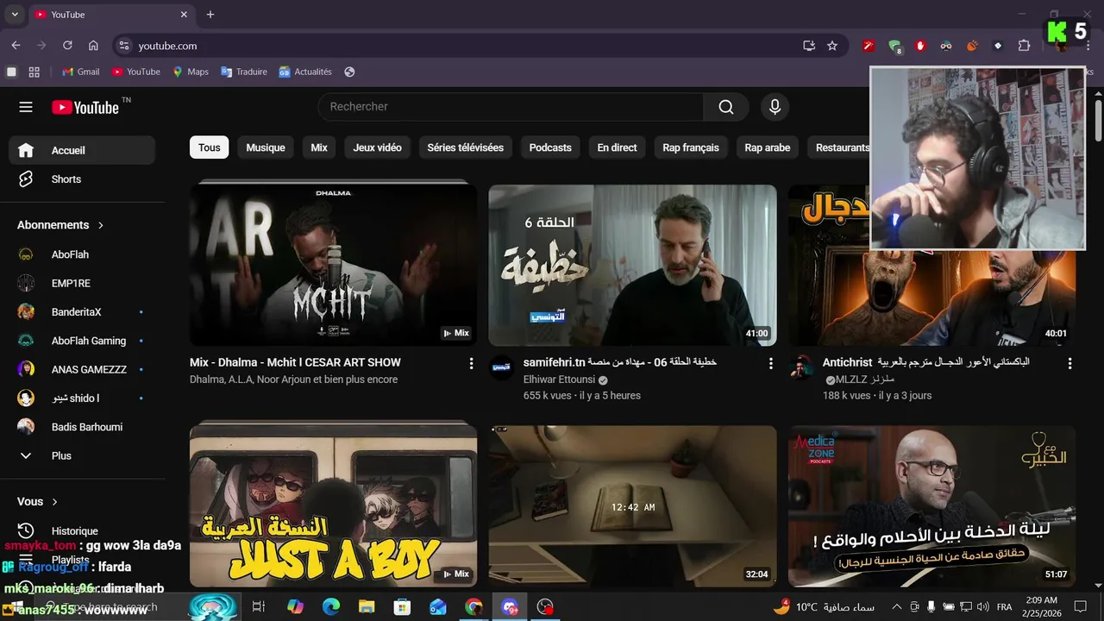Open the apps grid in bookmarks bar
This screenshot has height=621, width=1104.
pos(34,72)
